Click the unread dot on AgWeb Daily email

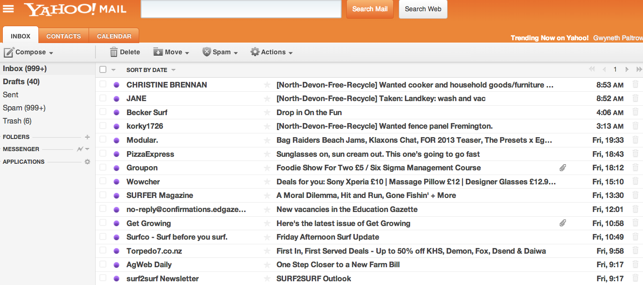click(x=117, y=264)
